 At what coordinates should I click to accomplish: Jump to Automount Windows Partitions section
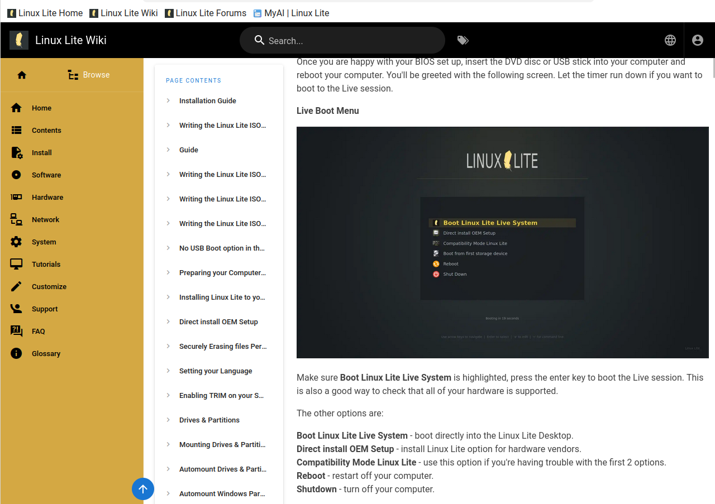point(219,494)
